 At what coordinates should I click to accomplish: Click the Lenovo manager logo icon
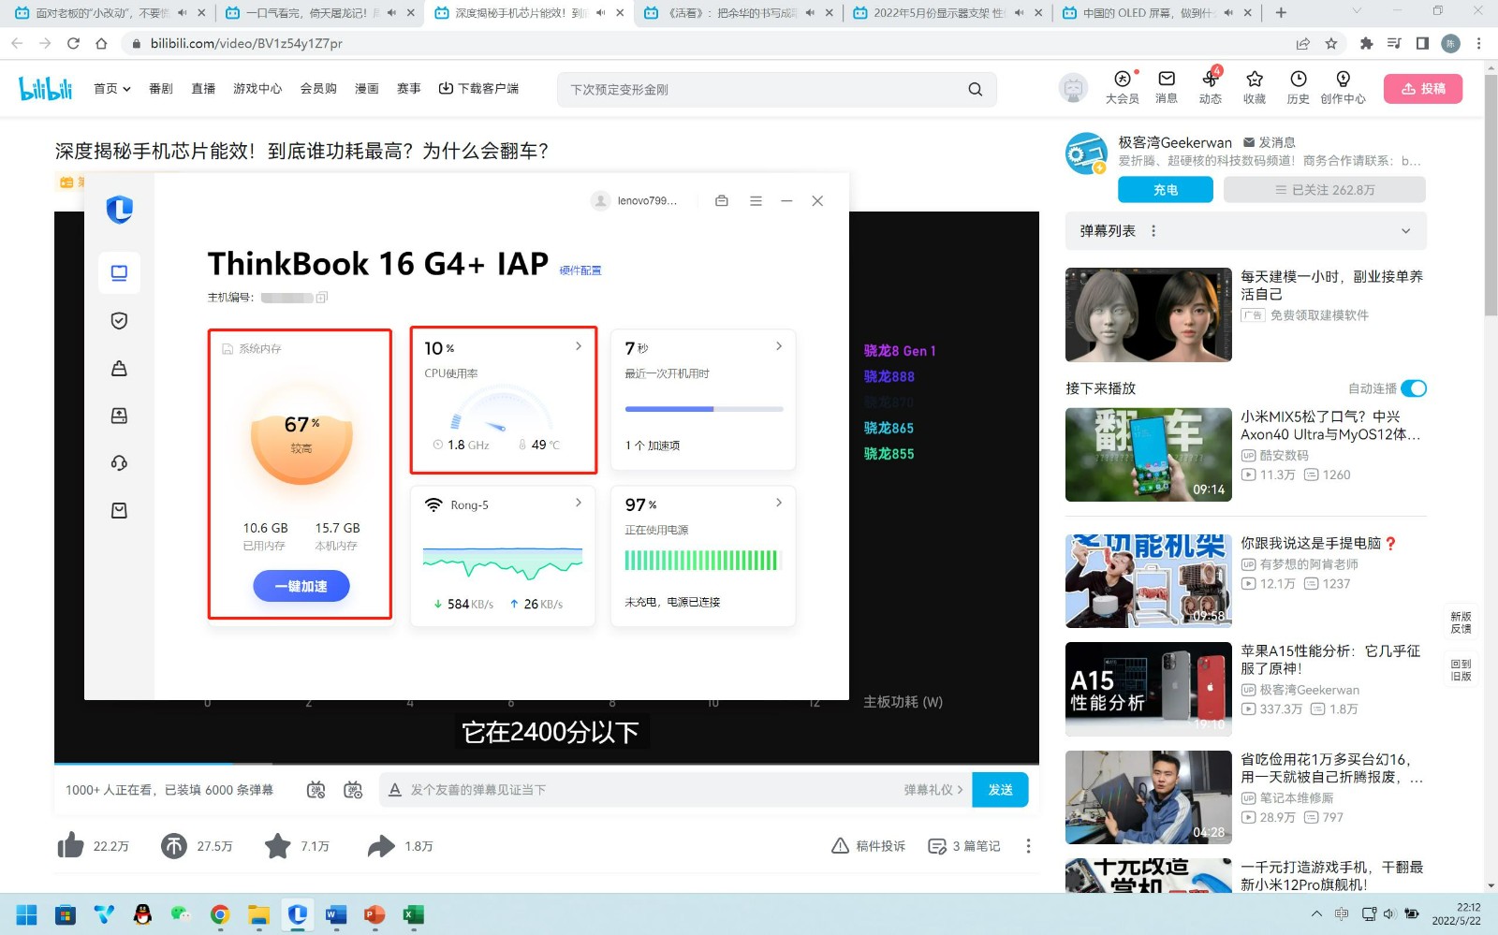click(119, 209)
